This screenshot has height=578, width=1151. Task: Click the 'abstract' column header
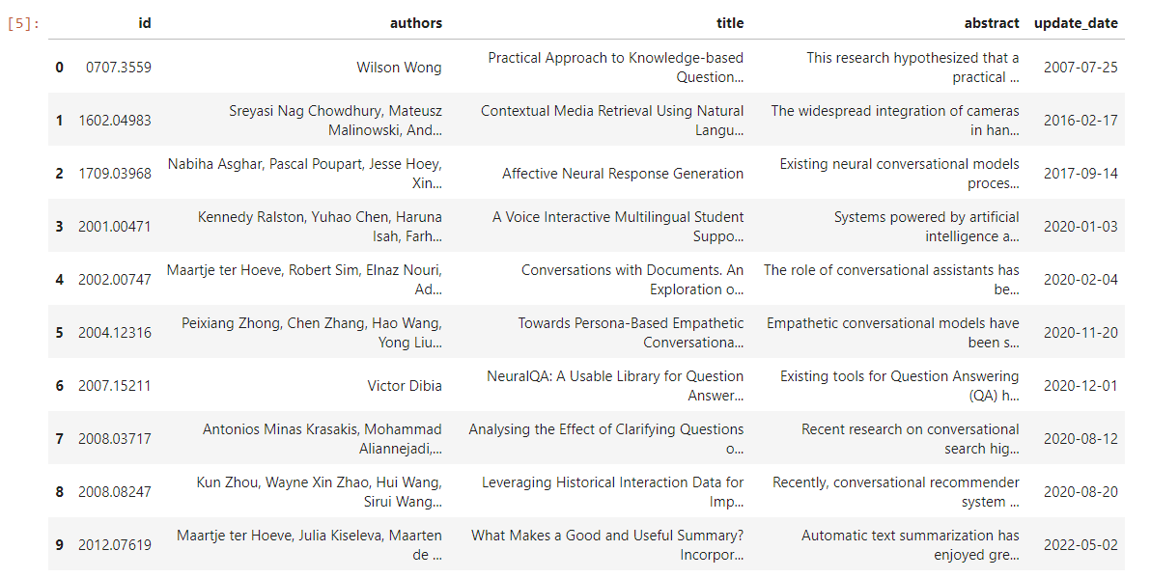[x=992, y=23]
